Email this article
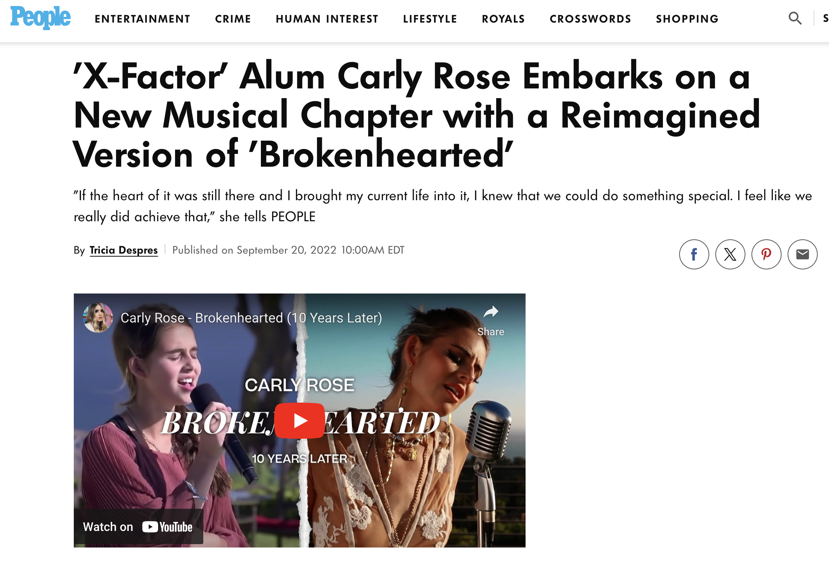Screen dimensions: 829x584 (802, 254)
